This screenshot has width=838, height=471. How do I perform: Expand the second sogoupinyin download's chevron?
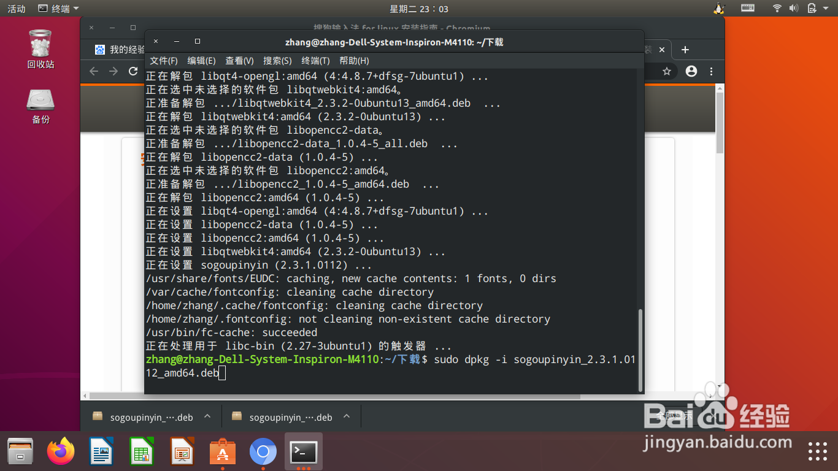point(347,416)
